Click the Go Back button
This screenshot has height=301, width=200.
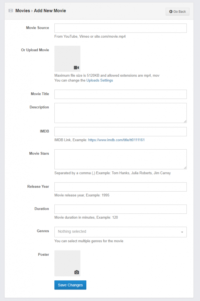pos(177,11)
